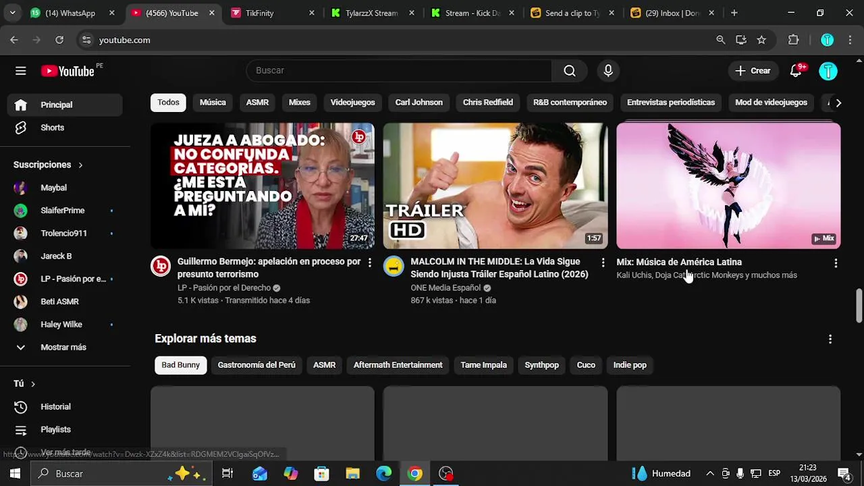Select the Tame Impala topic chip
The image size is (864, 486).
pyautogui.click(x=483, y=365)
